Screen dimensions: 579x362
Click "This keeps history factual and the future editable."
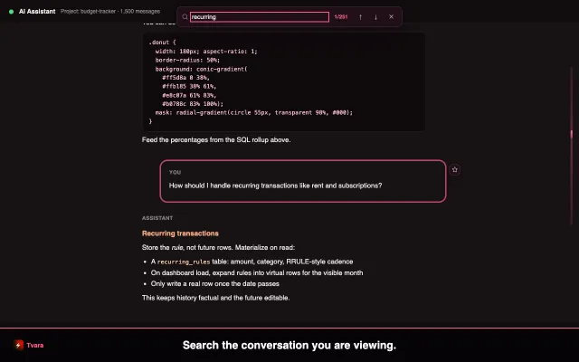click(215, 298)
